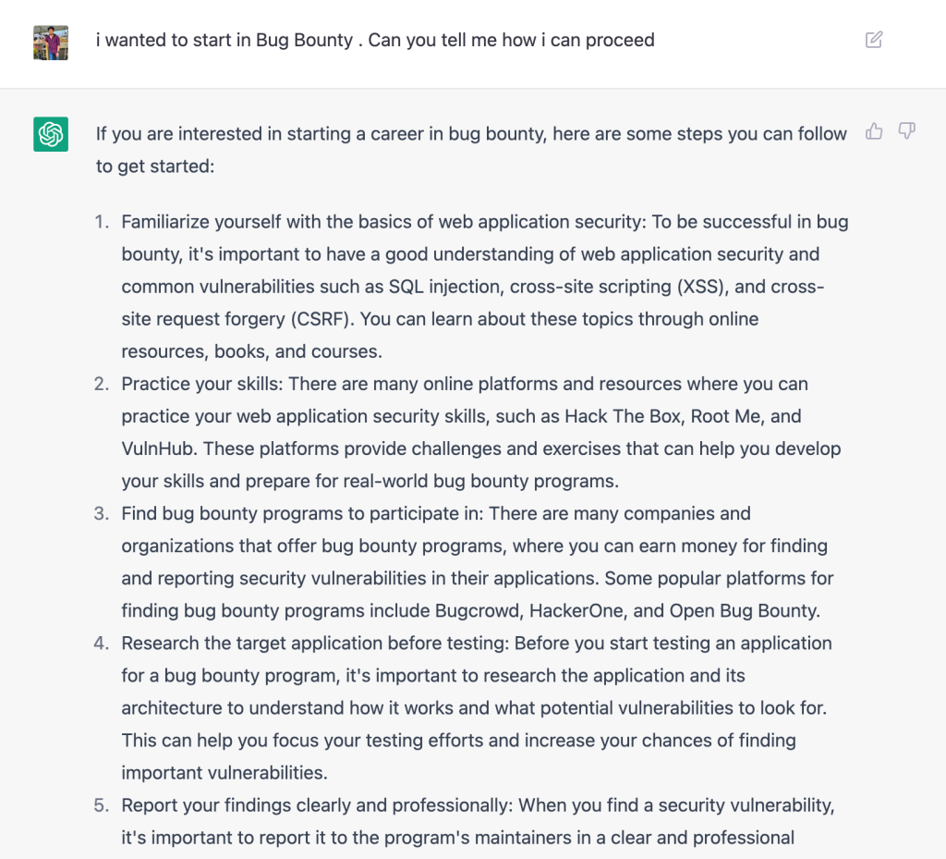Give the response a thumbs up
The height and width of the screenshot is (859, 946).
tap(874, 131)
